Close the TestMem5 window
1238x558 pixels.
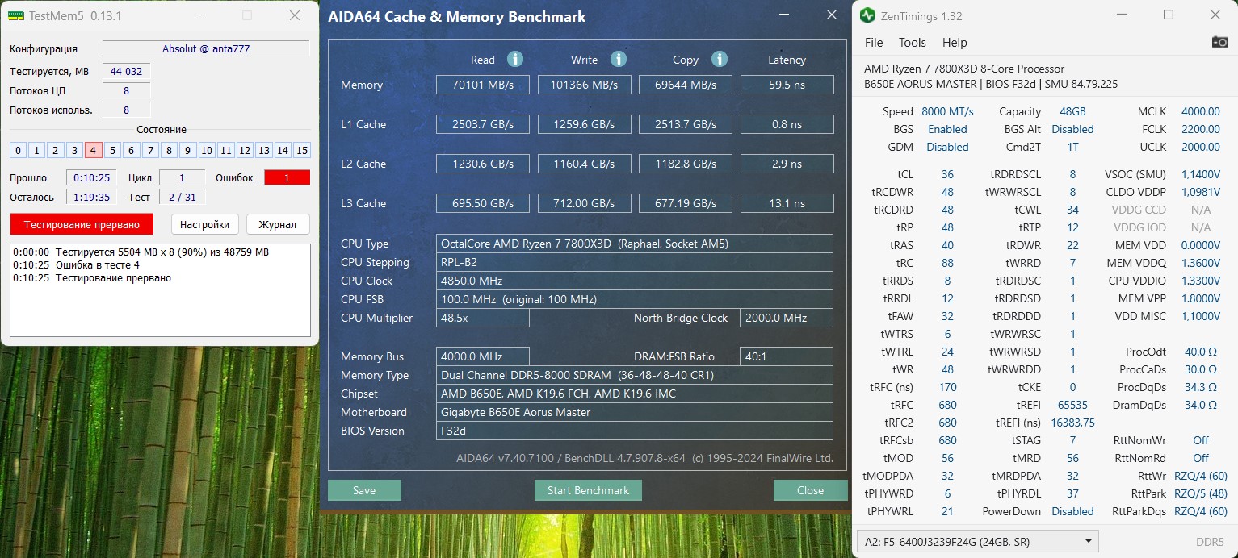[x=295, y=16]
